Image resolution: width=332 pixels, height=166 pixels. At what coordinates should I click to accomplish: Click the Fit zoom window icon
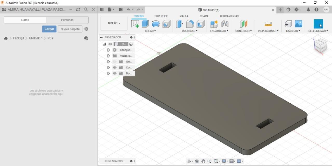coord(216,161)
